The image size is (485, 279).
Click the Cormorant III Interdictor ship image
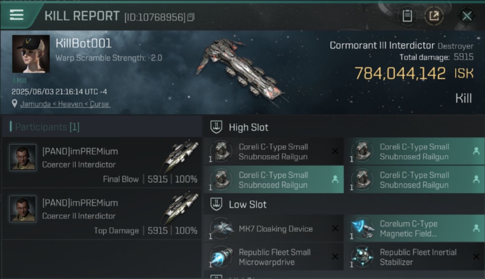(241, 71)
